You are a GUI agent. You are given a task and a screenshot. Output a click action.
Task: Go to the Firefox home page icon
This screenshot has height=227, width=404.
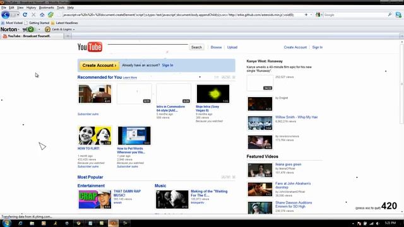[x=42, y=15]
